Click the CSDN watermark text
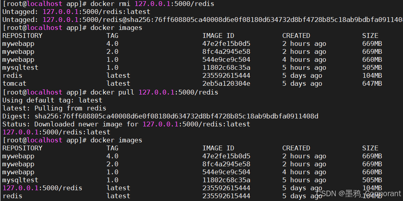Screen dimensions: 403x201 (x=359, y=193)
